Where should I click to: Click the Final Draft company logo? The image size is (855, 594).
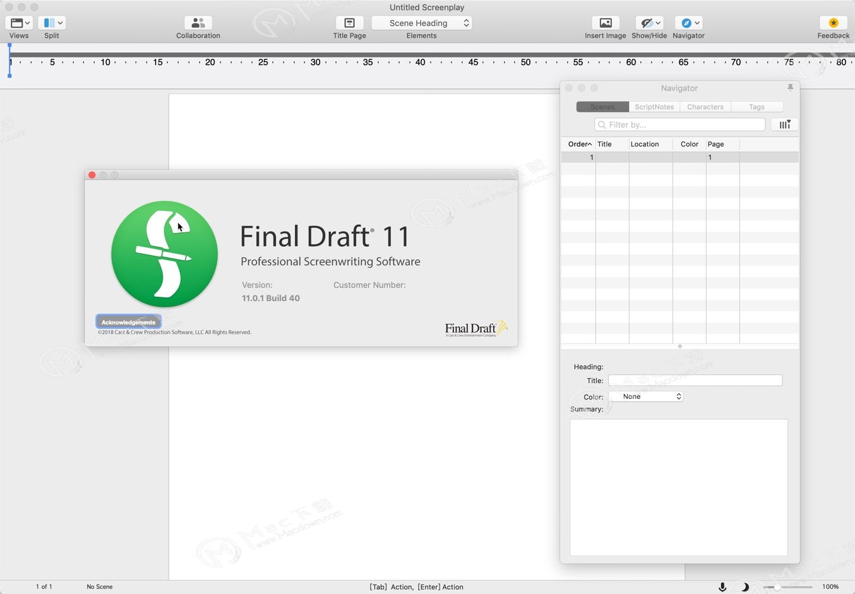[x=476, y=328]
